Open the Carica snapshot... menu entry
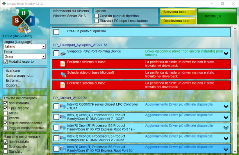 (x=20, y=76)
